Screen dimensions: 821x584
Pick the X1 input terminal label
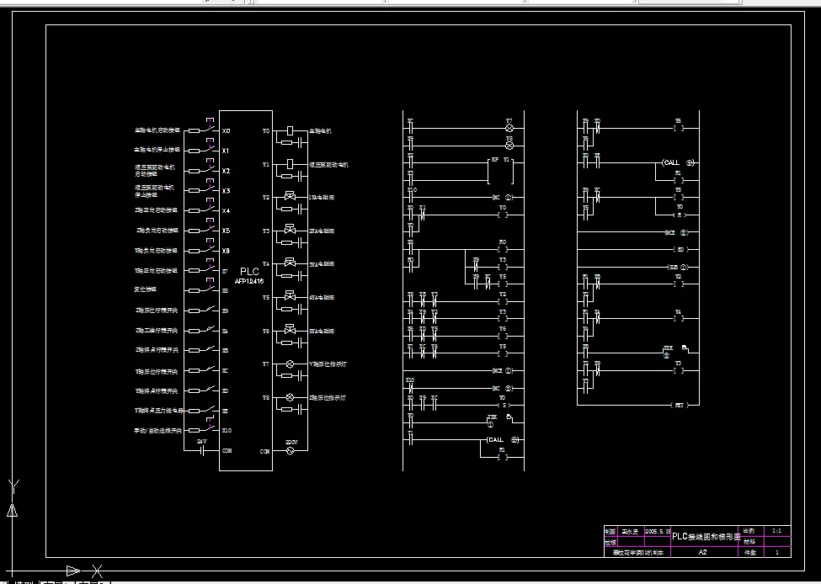(x=226, y=151)
